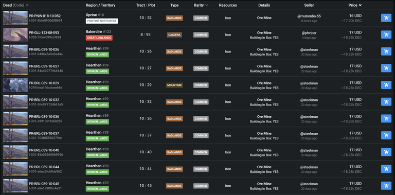Click the Region / Territory column header
The image size is (395, 195).
(x=100, y=5)
